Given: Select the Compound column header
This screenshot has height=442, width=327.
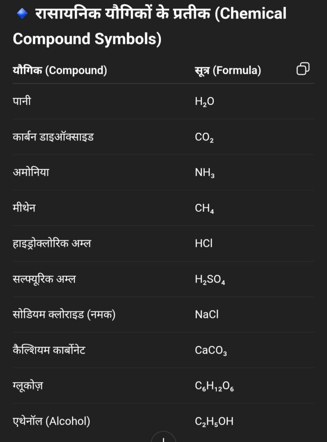Looking at the screenshot, I should [x=60, y=70].
